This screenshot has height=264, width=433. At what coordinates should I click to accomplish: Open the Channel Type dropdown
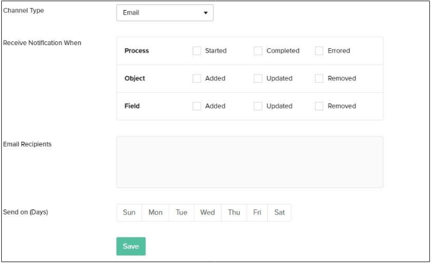pos(164,13)
